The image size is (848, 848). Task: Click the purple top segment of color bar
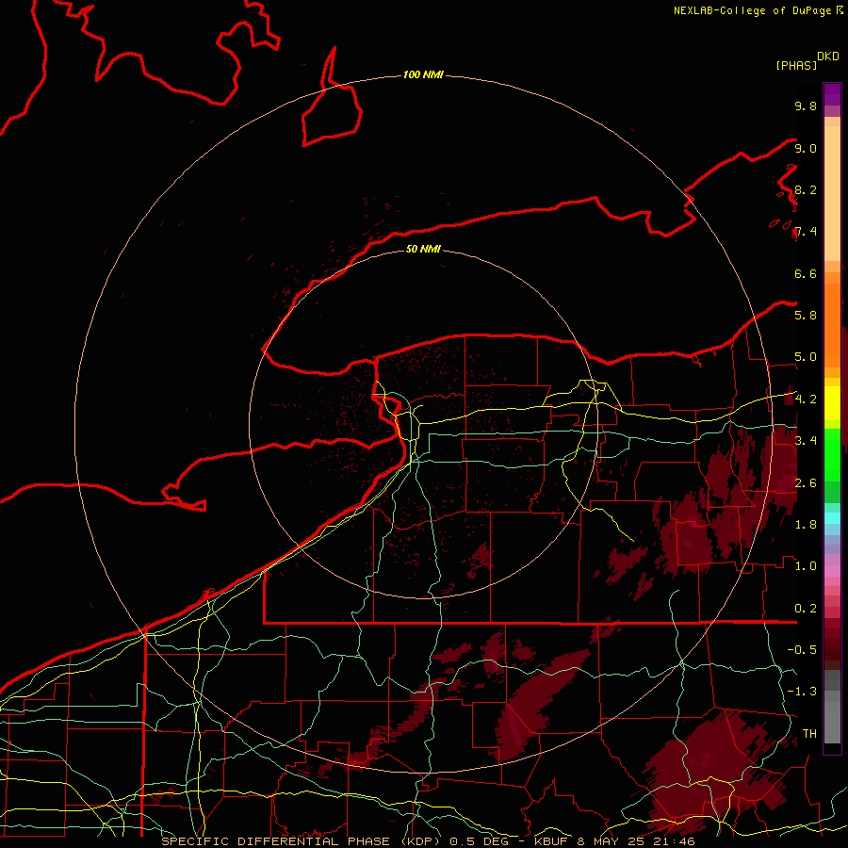pyautogui.click(x=832, y=94)
